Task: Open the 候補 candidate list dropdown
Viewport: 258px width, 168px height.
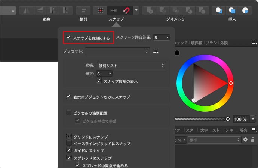Action: click(131, 65)
